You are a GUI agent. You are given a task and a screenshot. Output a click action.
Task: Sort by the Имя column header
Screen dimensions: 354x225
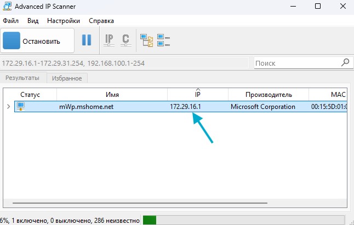(112, 95)
